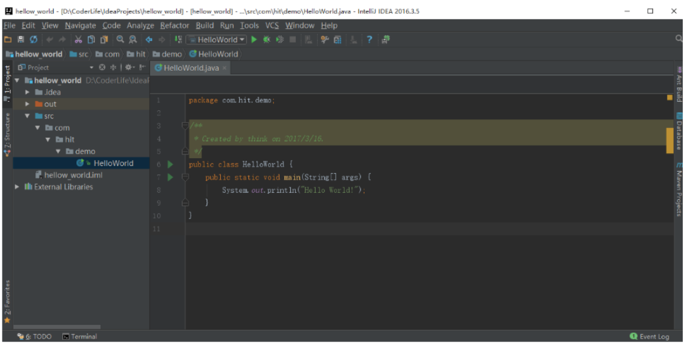Collapse the hit package

48,140
